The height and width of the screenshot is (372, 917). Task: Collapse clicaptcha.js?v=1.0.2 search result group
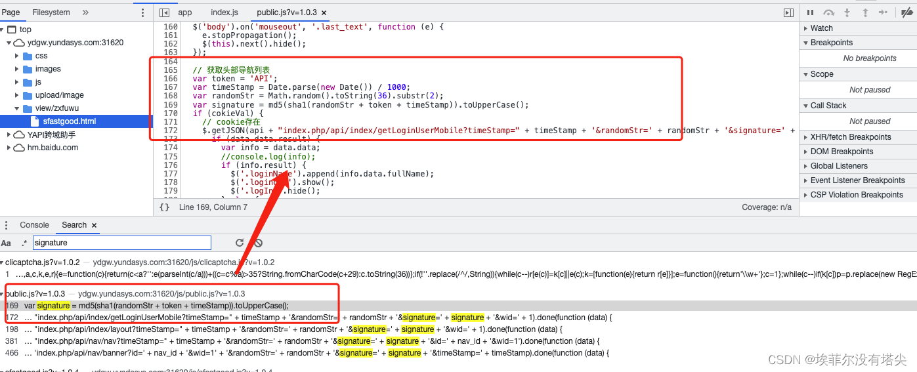click(2, 262)
